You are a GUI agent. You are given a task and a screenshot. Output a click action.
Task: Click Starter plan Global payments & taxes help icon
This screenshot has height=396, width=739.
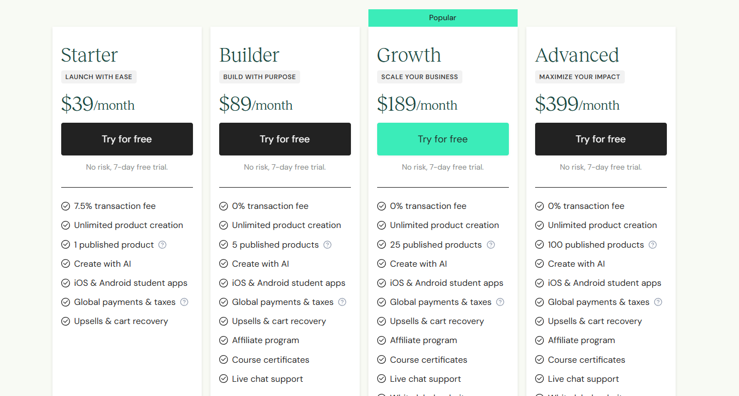184,302
